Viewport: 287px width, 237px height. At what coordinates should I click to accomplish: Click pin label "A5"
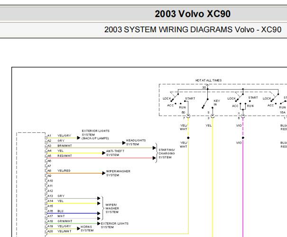(x=49, y=156)
